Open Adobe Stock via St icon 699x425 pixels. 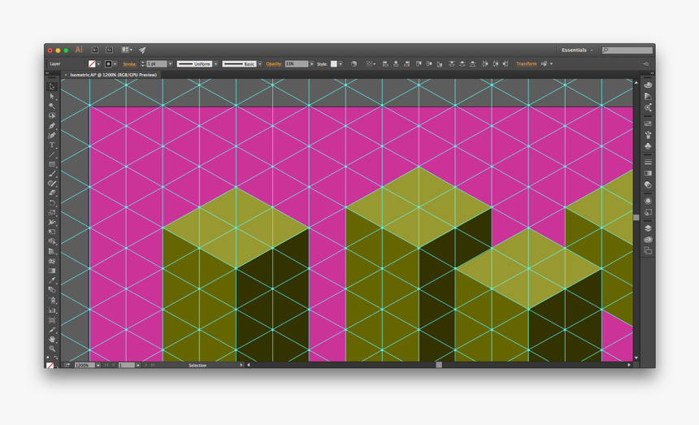point(109,50)
